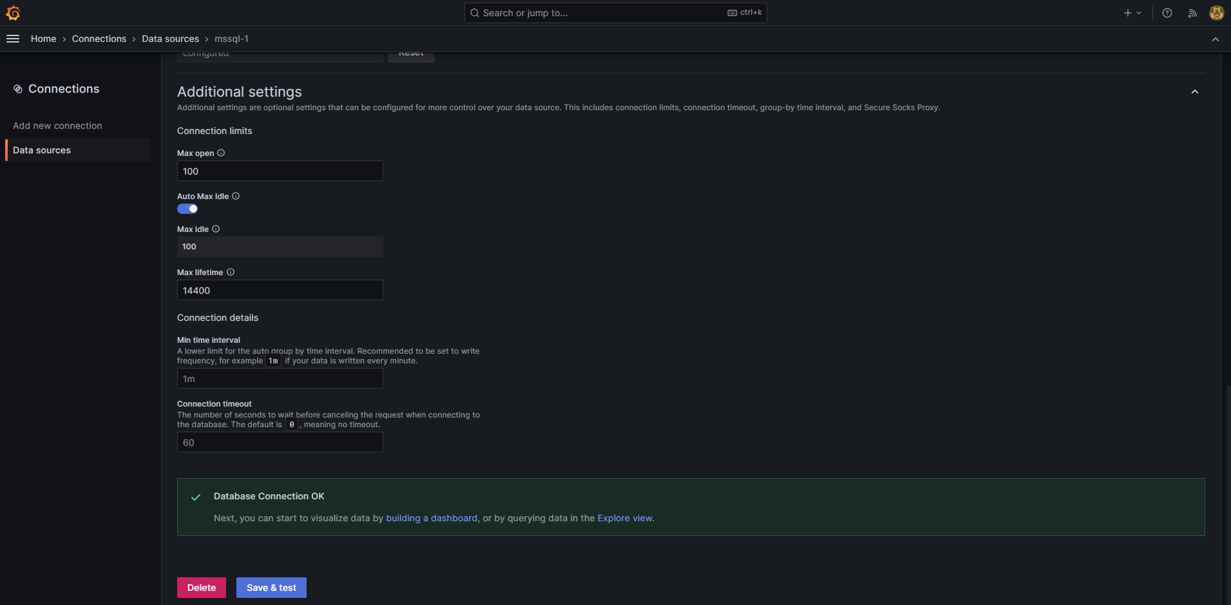Open the building a dashboard link

432,518
